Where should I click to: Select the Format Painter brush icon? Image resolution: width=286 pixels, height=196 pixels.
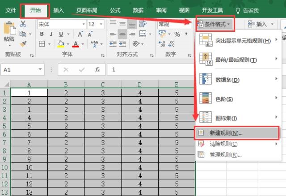23,44
